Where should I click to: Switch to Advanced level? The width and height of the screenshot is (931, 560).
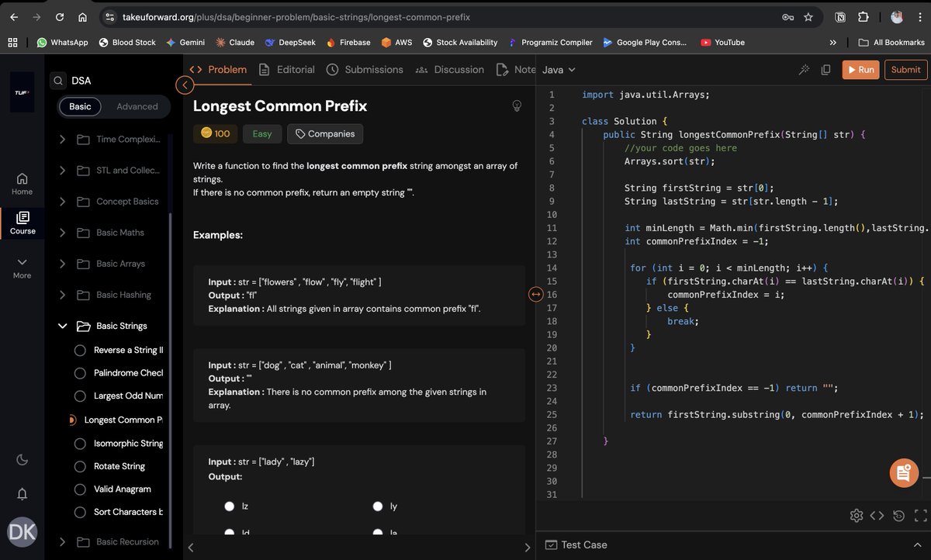[x=137, y=106]
